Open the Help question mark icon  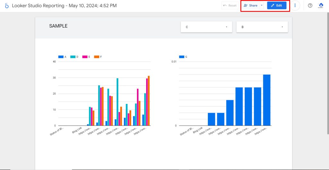tap(310, 5)
